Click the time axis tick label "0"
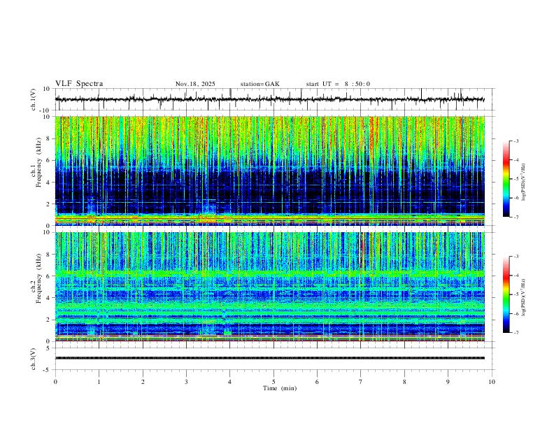 [x=55, y=382]
